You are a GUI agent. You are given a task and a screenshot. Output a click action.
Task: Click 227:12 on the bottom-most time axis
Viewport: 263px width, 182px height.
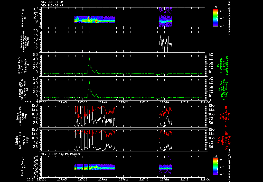click(123, 179)
